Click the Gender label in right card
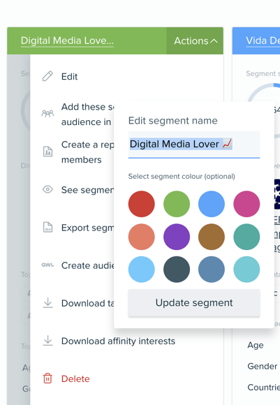 point(262,367)
